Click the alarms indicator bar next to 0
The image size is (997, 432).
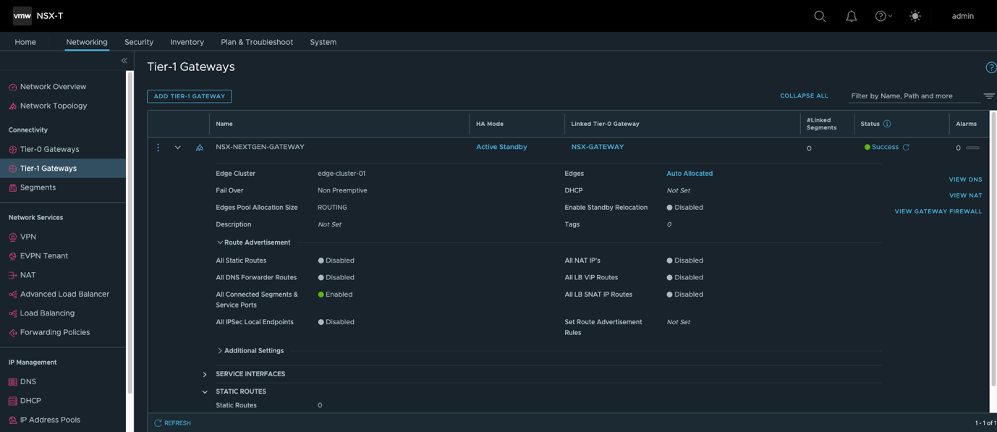(x=972, y=148)
